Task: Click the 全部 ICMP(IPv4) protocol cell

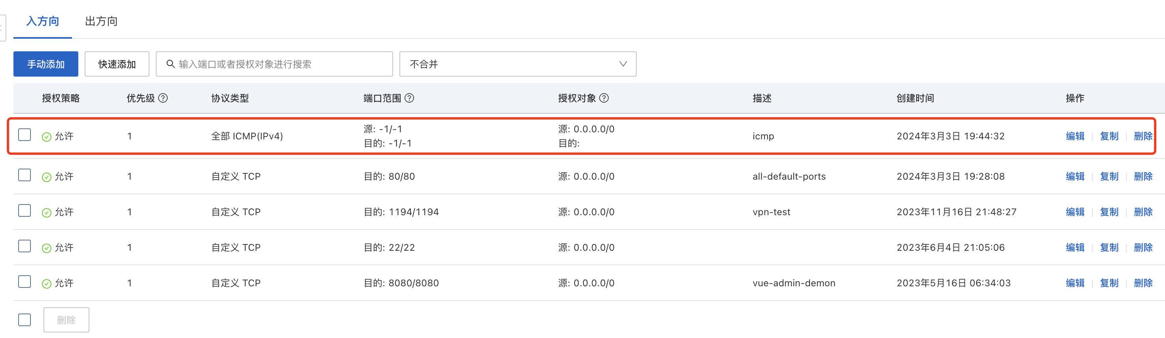Action: click(247, 136)
